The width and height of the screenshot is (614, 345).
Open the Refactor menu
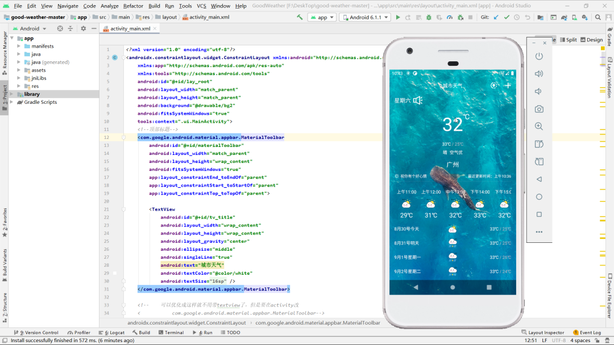(133, 6)
